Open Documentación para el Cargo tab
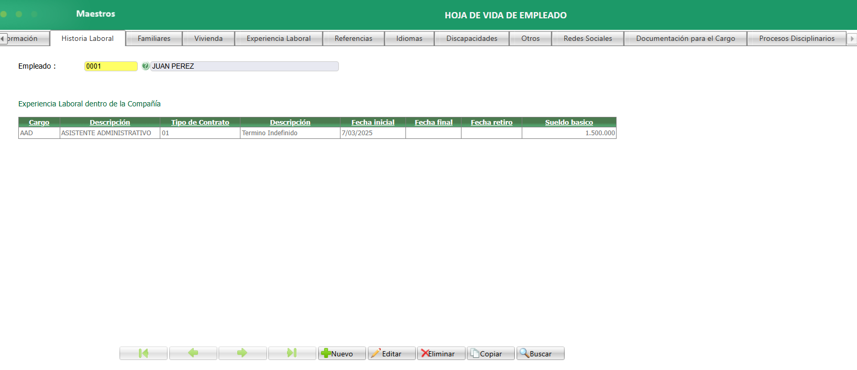Image resolution: width=857 pixels, height=370 pixels. (x=686, y=38)
